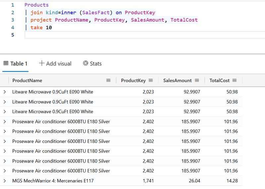This screenshot has width=265, height=189.
Task: Select the first 2,402 ProductKey cell
Action: coord(148,121)
